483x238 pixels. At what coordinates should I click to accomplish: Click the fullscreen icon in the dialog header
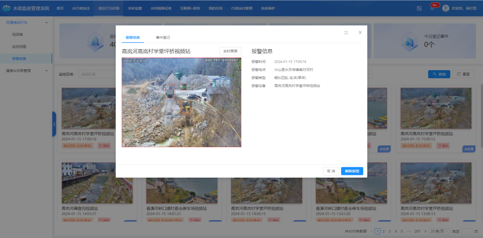point(346,33)
